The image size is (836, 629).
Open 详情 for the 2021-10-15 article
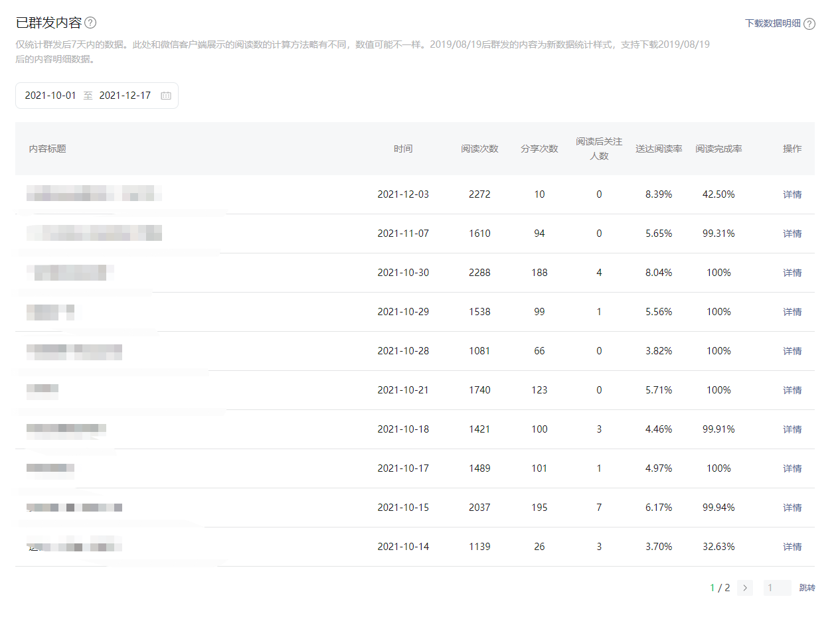[x=792, y=508]
